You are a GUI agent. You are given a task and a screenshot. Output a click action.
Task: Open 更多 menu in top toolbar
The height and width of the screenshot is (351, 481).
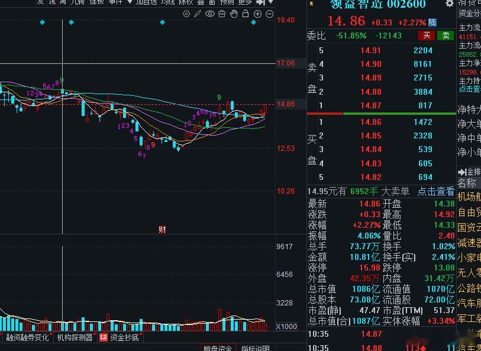click(245, 2)
